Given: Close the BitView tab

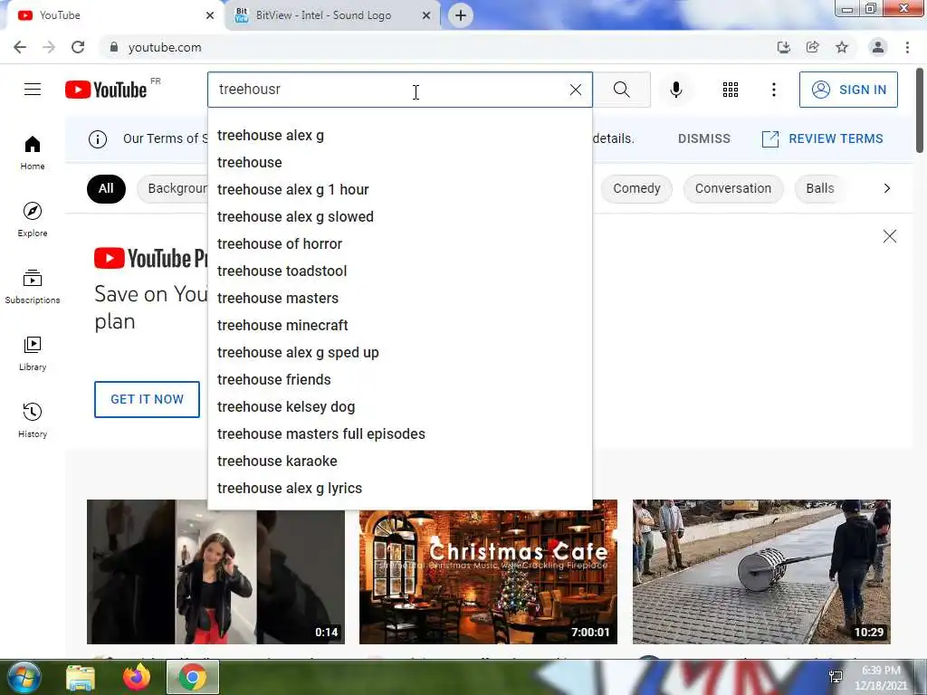Looking at the screenshot, I should [426, 15].
